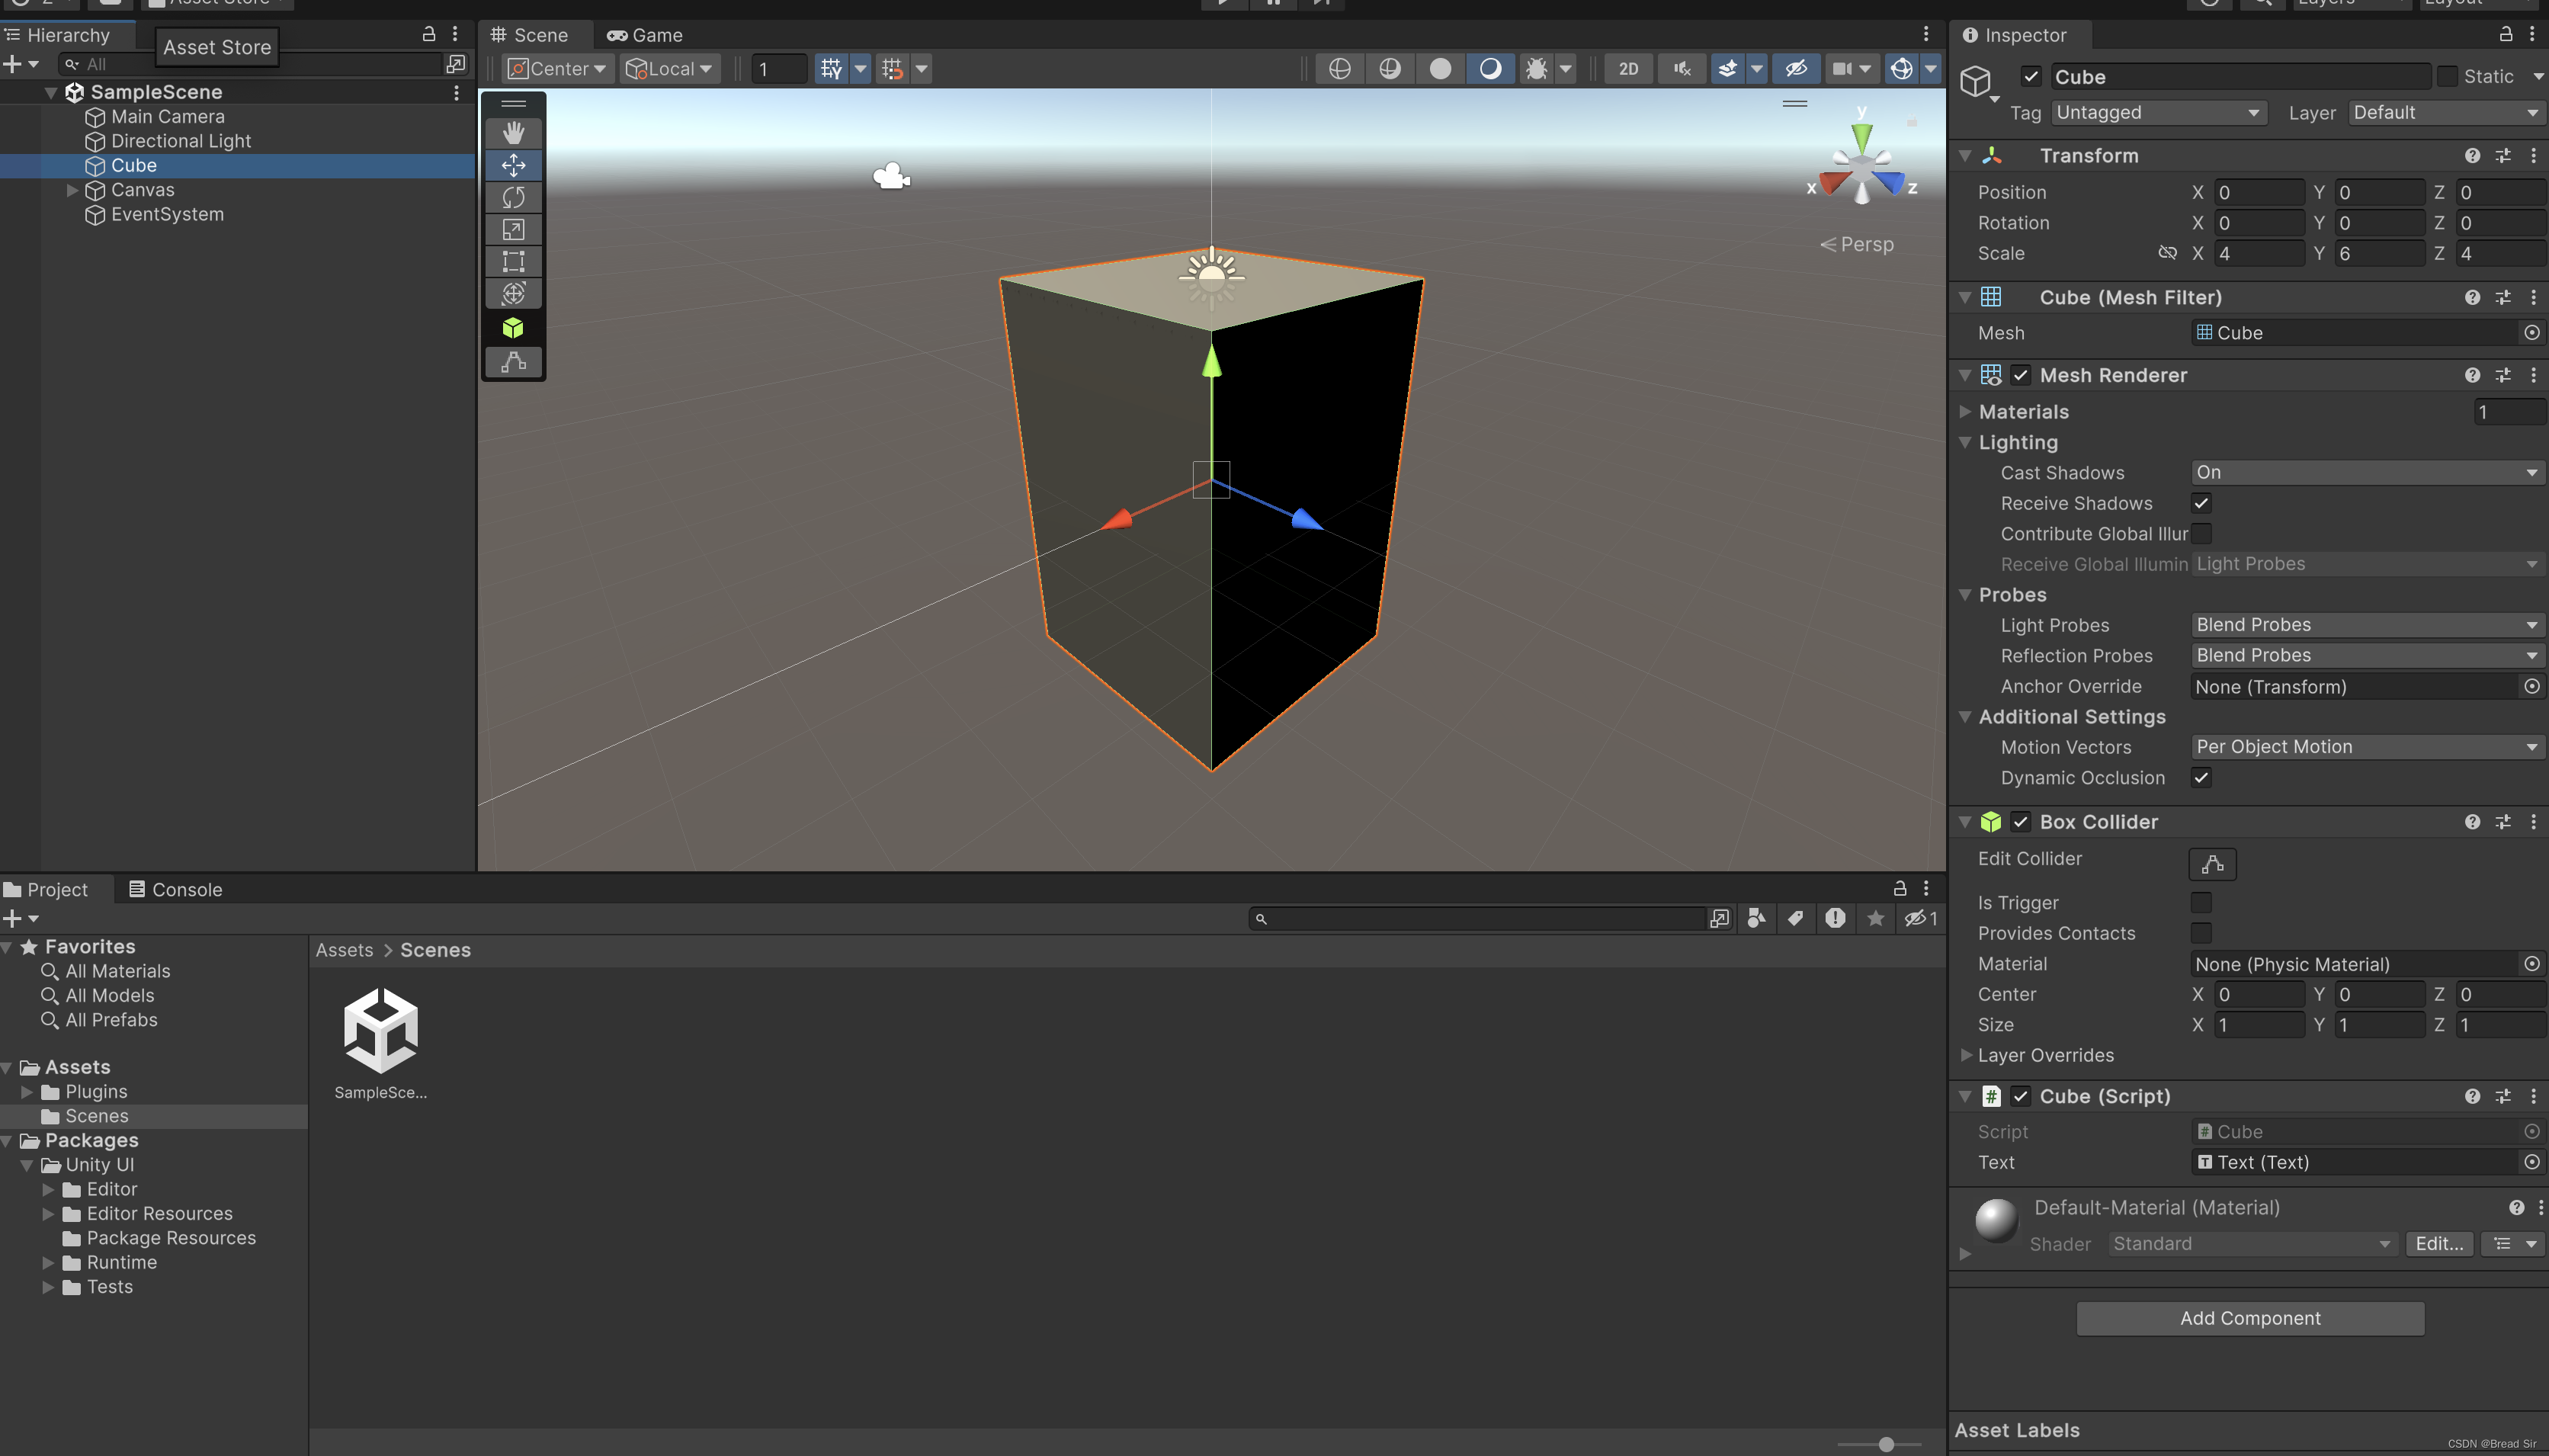Click search by type icon in Project
The image size is (2549, 1456).
pyautogui.click(x=1756, y=918)
